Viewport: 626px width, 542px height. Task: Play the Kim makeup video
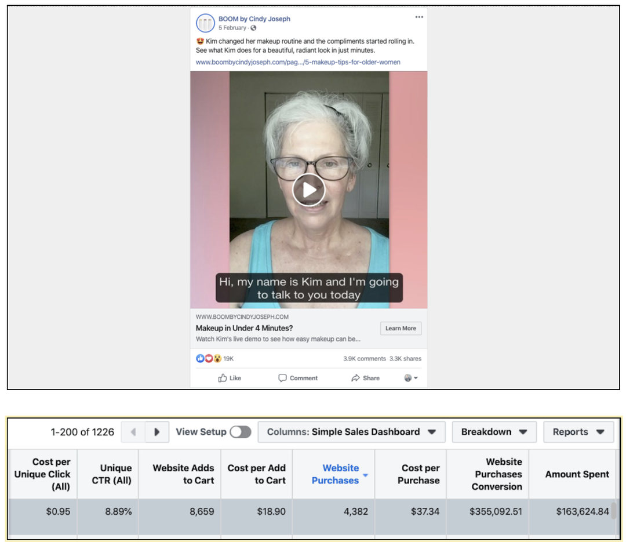click(308, 190)
